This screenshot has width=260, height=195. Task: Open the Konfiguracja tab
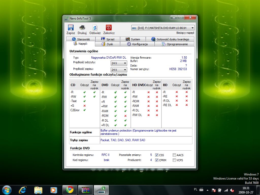click(137, 44)
